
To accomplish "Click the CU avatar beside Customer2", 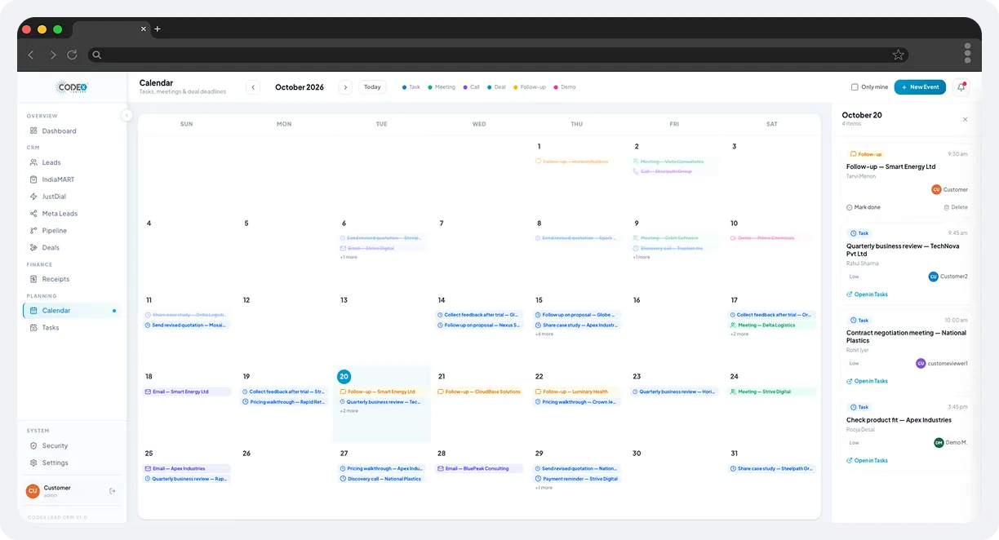I will [x=933, y=277].
